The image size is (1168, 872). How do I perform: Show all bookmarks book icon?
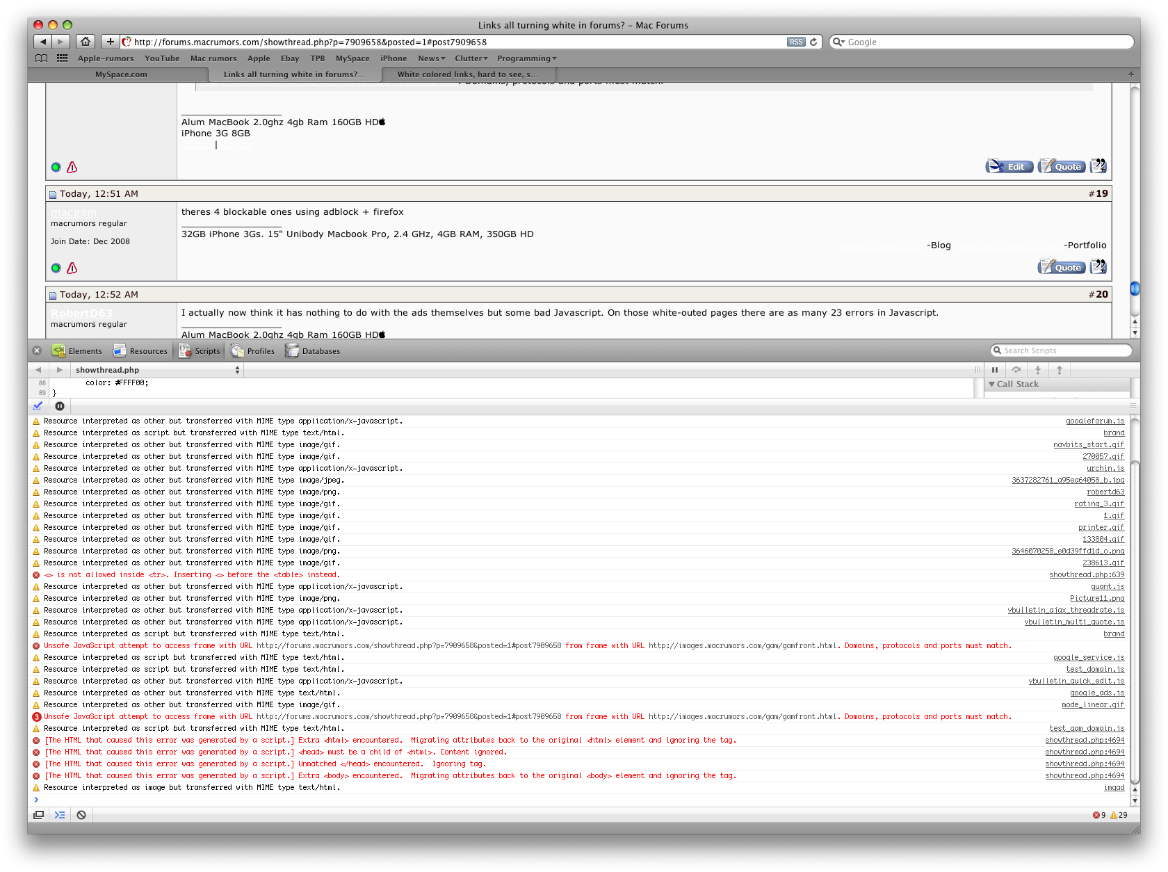click(42, 58)
